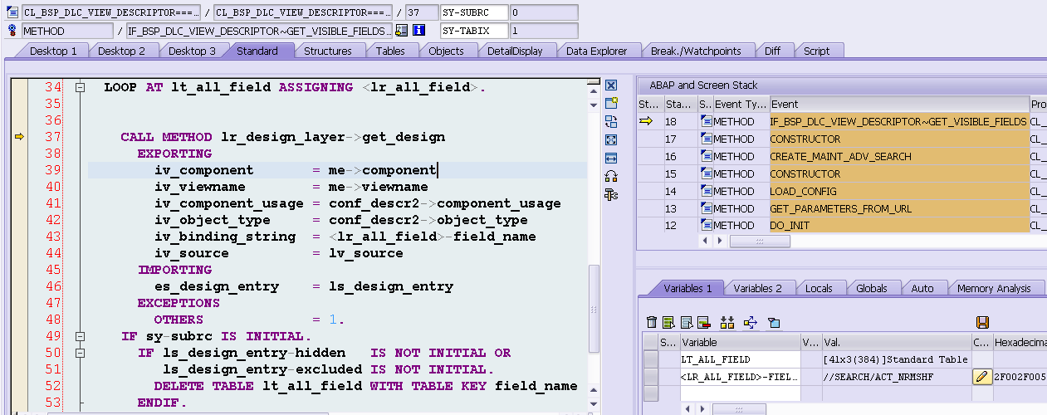The width and height of the screenshot is (1047, 415).
Task: Click the horizontal maximize tool icon
Action: click(x=611, y=158)
